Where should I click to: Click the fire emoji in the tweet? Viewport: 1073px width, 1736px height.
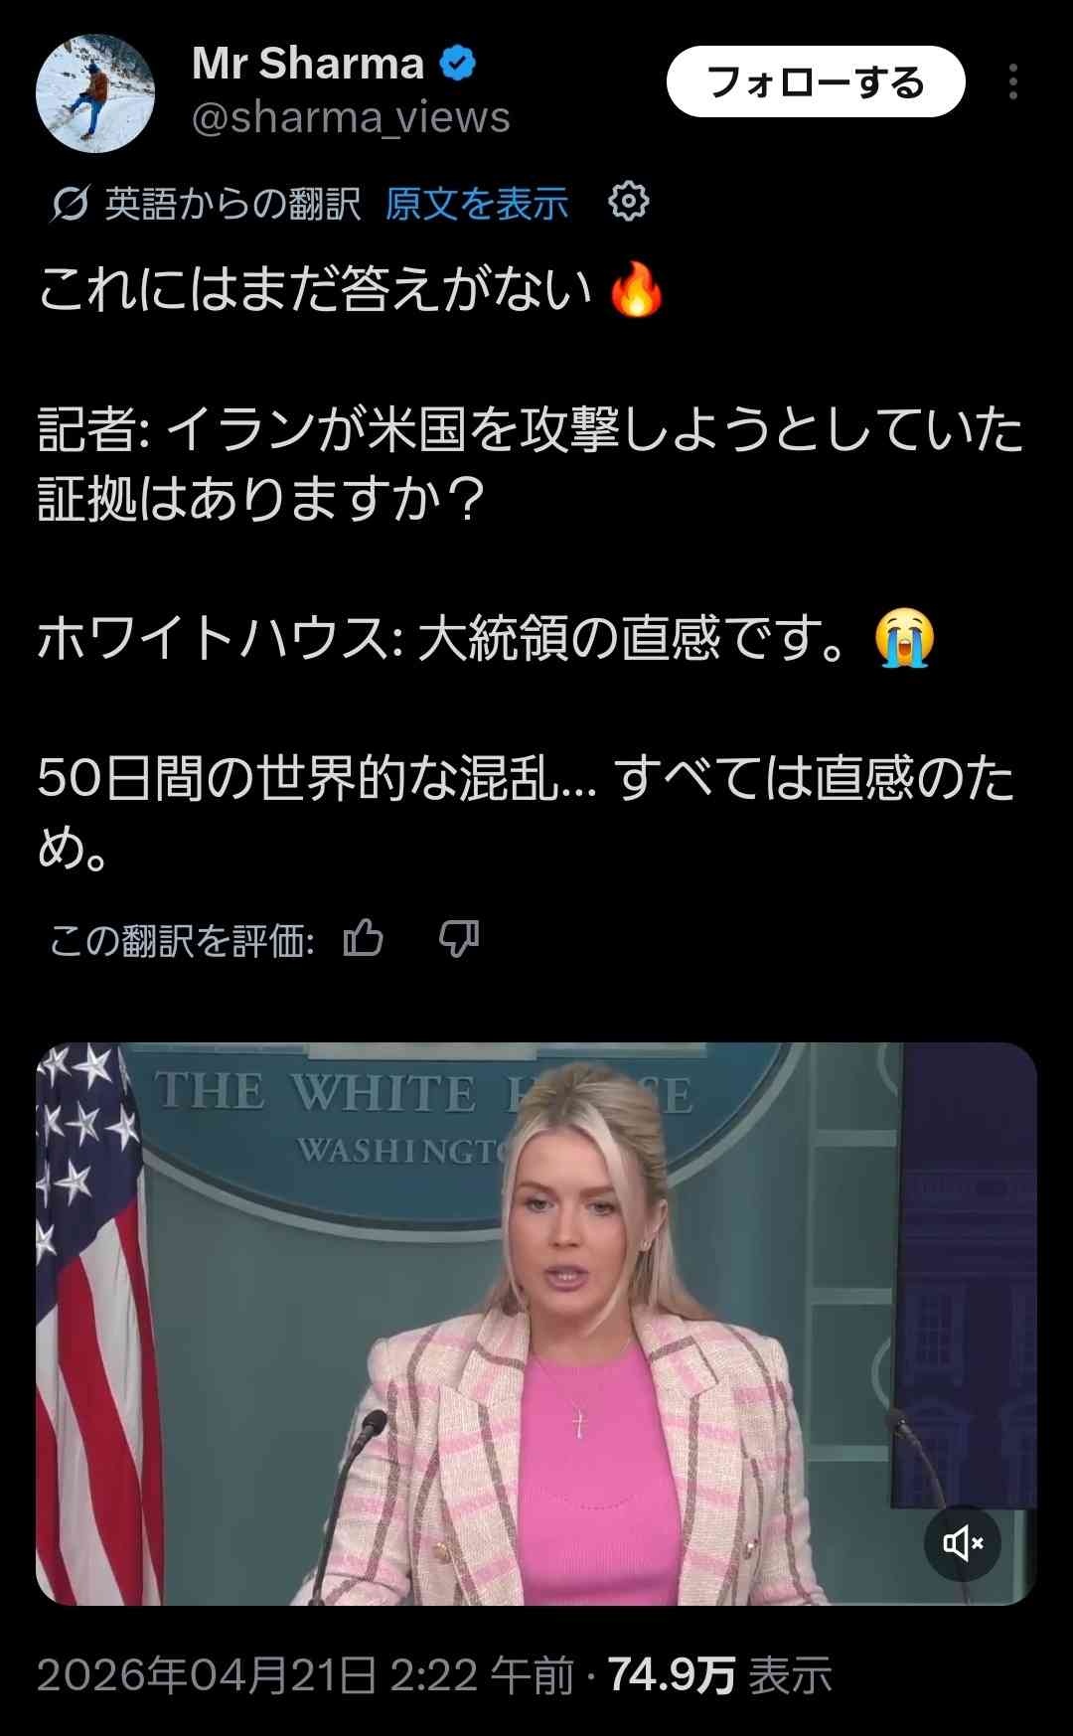coord(637,289)
